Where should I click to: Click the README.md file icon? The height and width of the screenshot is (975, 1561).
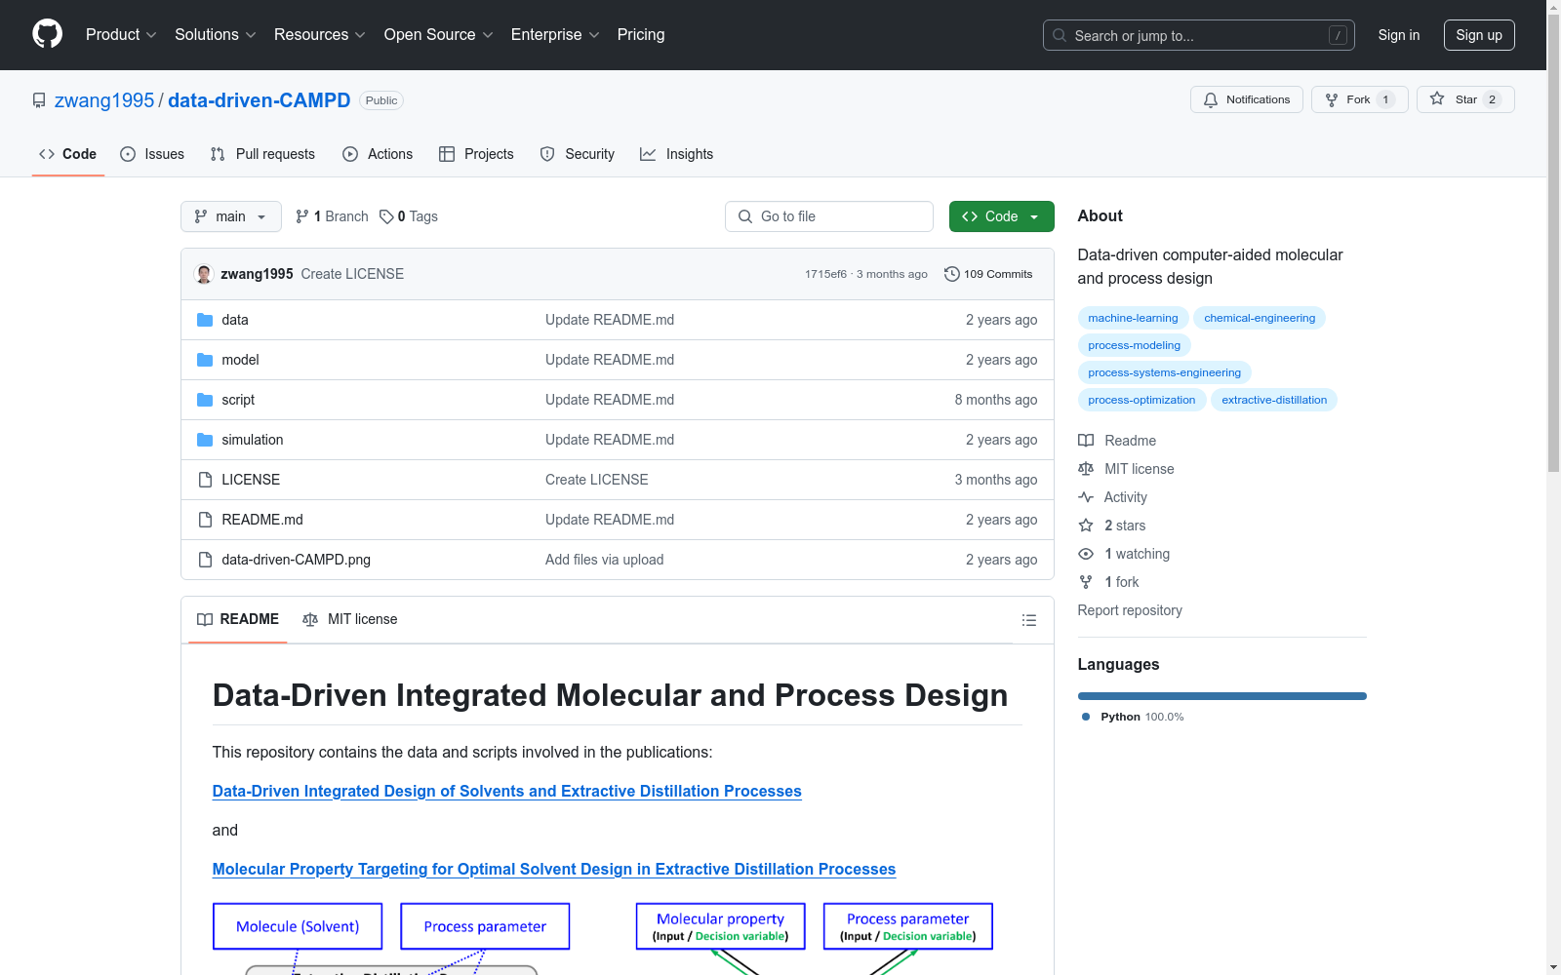[x=205, y=520]
